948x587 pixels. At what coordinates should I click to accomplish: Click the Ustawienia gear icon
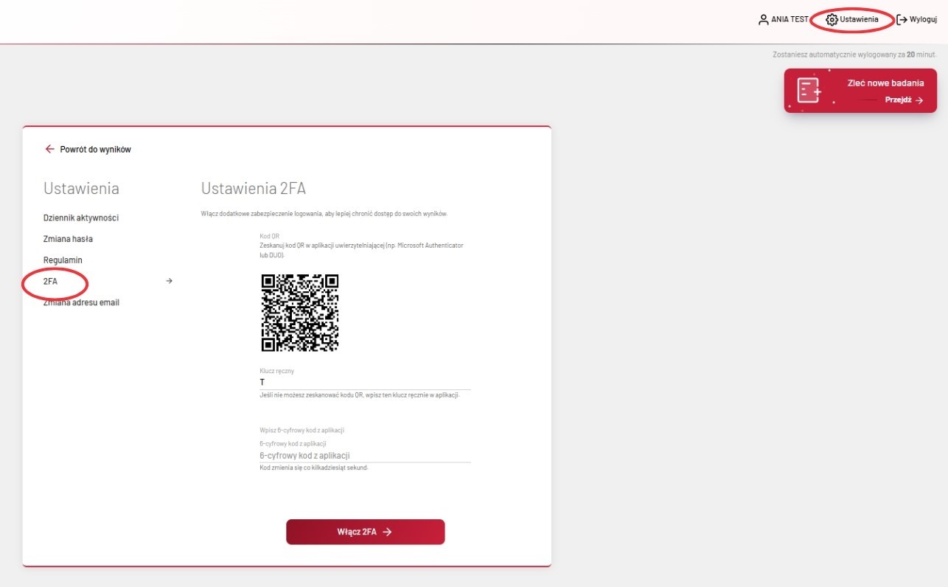pos(832,20)
